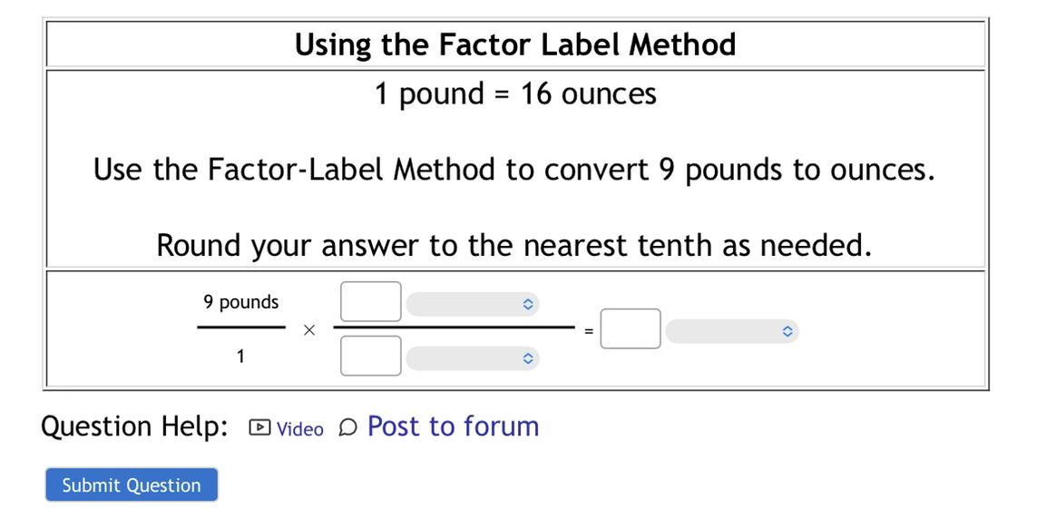Click the 'Using the Factor Label Method' heading
Image resolution: width=1056 pixels, height=528 pixels.
tap(515, 44)
